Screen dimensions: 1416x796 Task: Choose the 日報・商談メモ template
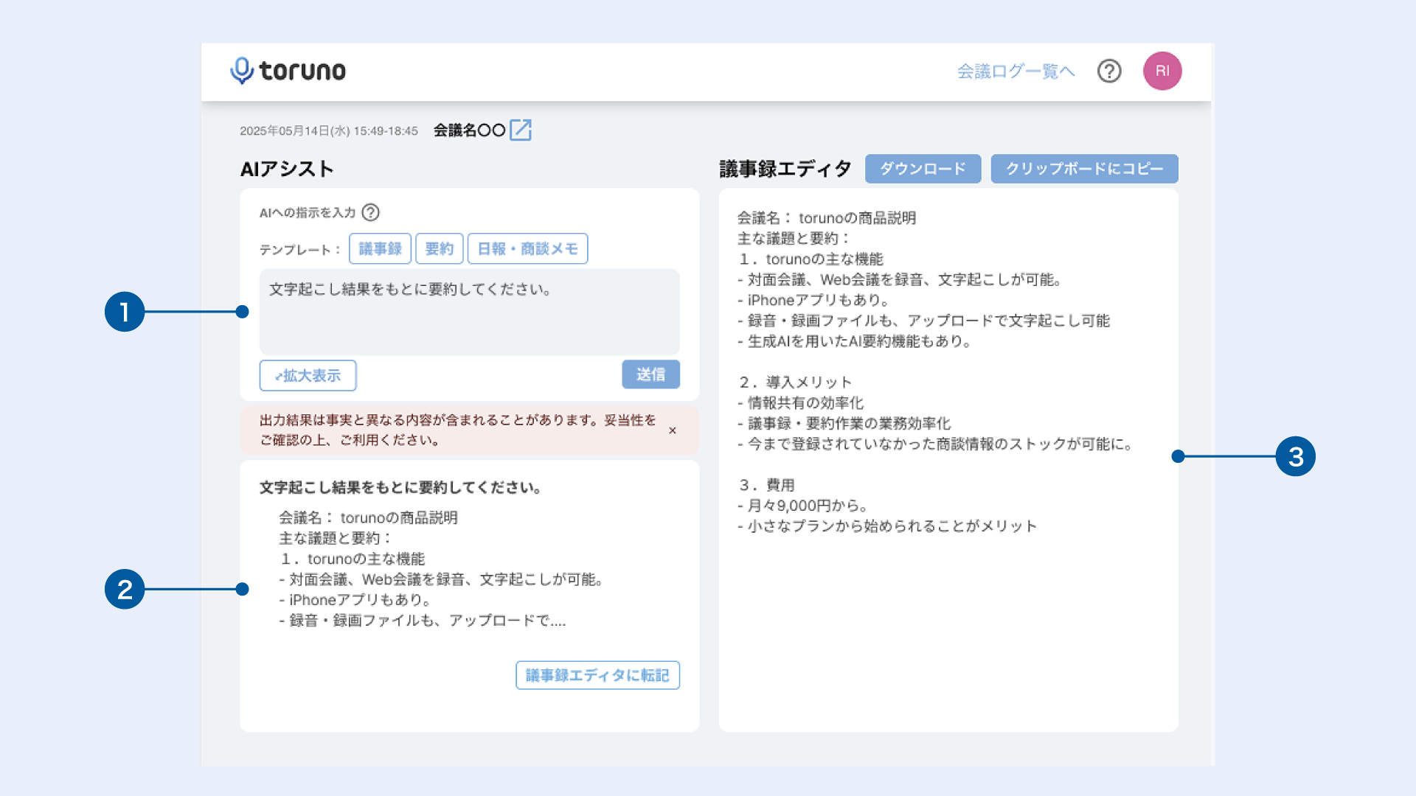[527, 248]
